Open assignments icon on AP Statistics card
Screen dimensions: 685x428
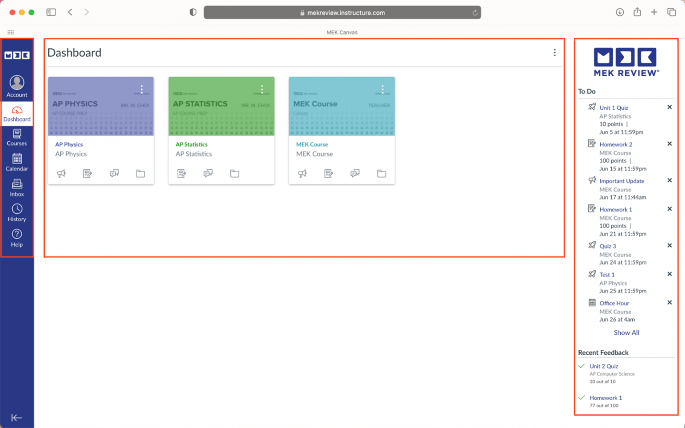[x=182, y=173]
